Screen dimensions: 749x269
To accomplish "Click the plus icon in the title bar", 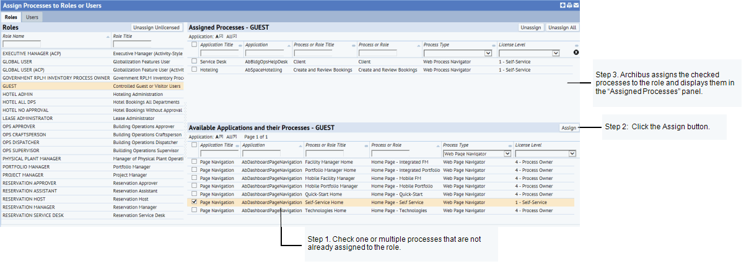I will click(563, 5).
